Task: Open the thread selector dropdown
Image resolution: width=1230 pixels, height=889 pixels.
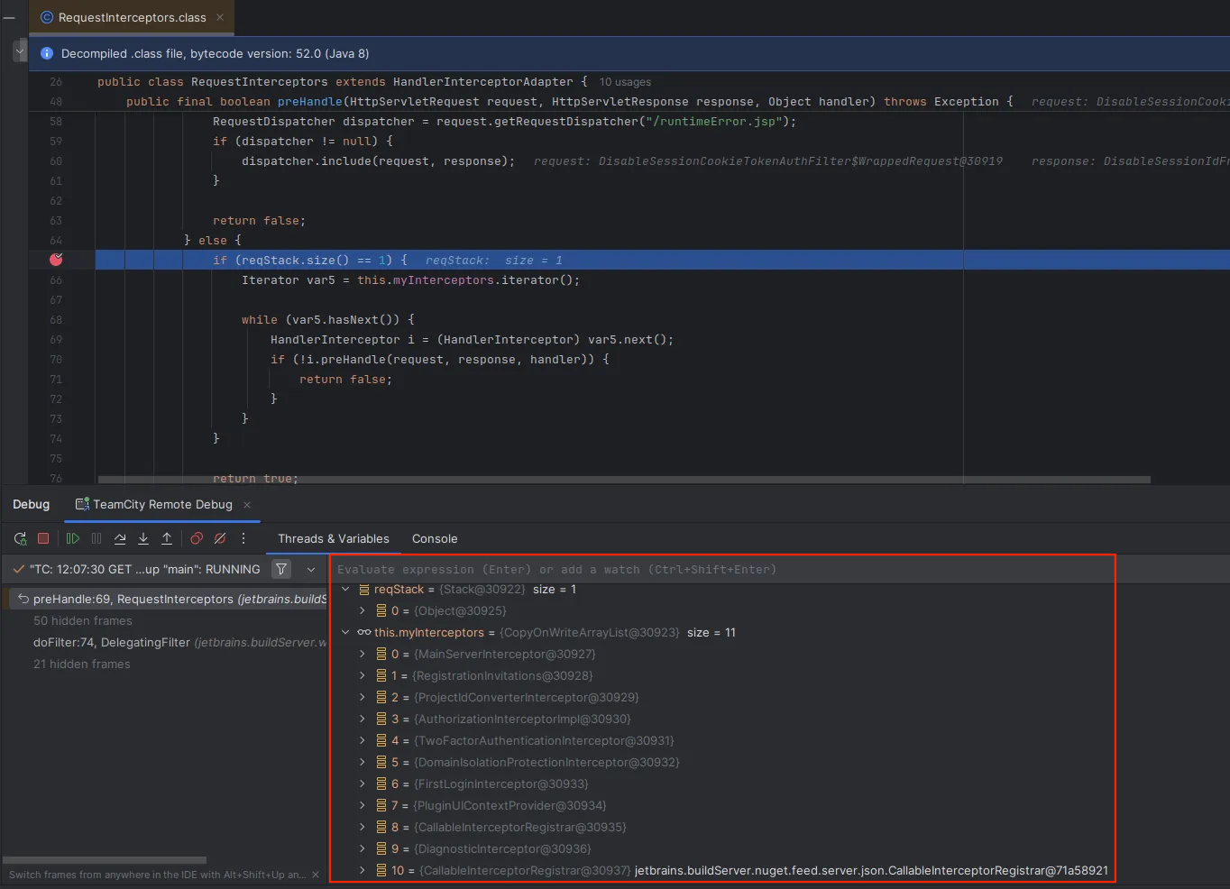Action: 311,569
